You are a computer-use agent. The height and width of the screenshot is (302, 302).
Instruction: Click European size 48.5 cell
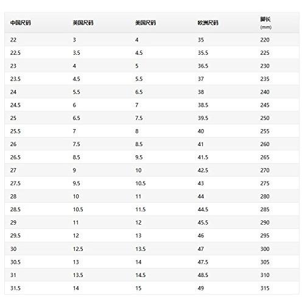coord(203,275)
